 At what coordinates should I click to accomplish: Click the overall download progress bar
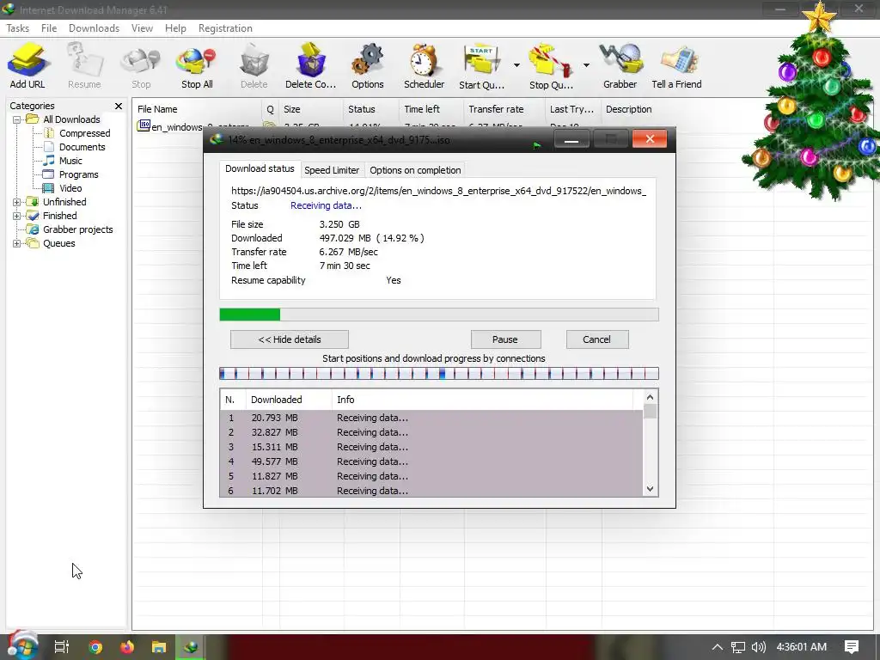[439, 315]
